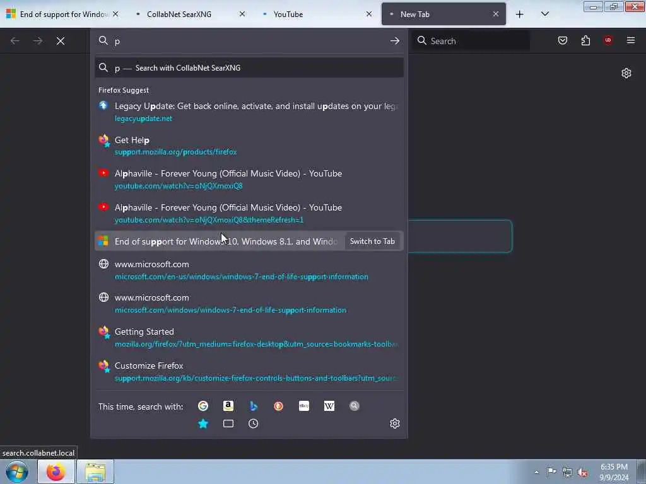646x484 pixels.
Task: Search history with the clock icon
Action: pyautogui.click(x=254, y=423)
